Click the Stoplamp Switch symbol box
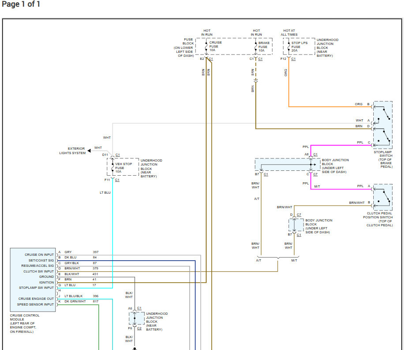The height and width of the screenshot is (350, 413). 383,125
